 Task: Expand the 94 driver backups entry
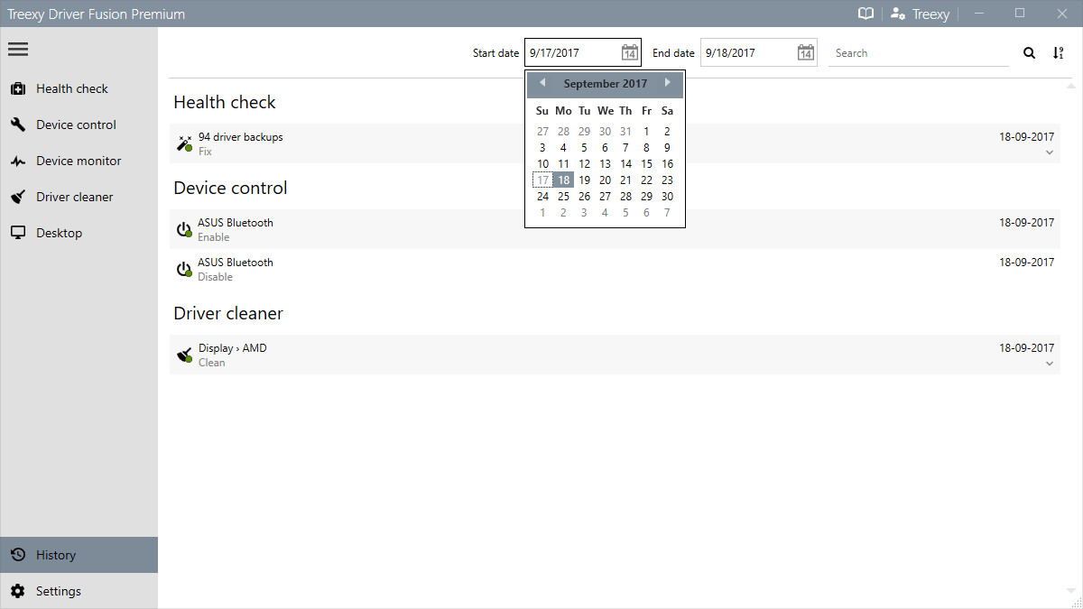tap(1050, 152)
